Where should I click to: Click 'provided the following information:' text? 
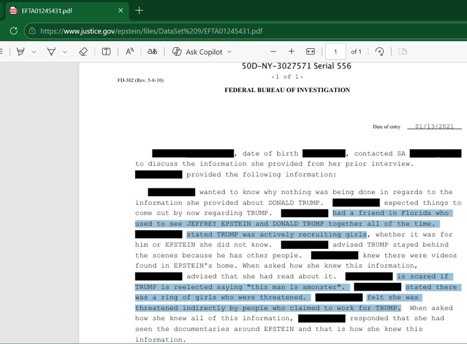261,174
